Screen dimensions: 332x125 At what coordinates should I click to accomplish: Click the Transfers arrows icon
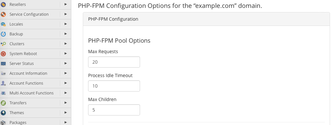click(x=3, y=103)
